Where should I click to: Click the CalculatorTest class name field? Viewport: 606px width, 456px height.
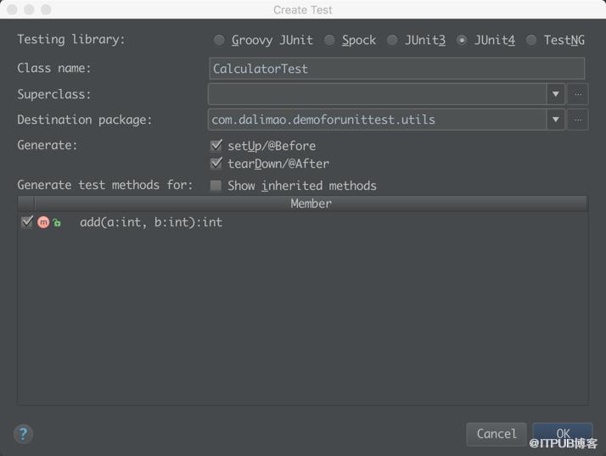[x=397, y=69]
